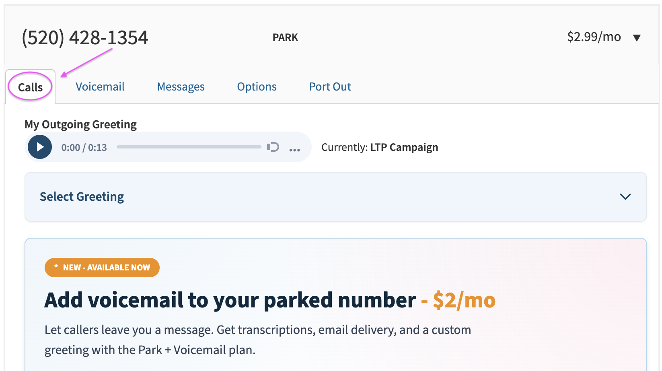Play the outgoing greeting audio
This screenshot has height=371, width=662.
[40, 147]
